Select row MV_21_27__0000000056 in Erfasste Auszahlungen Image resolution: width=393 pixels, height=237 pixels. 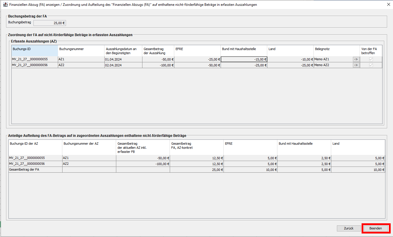[x=35, y=65]
